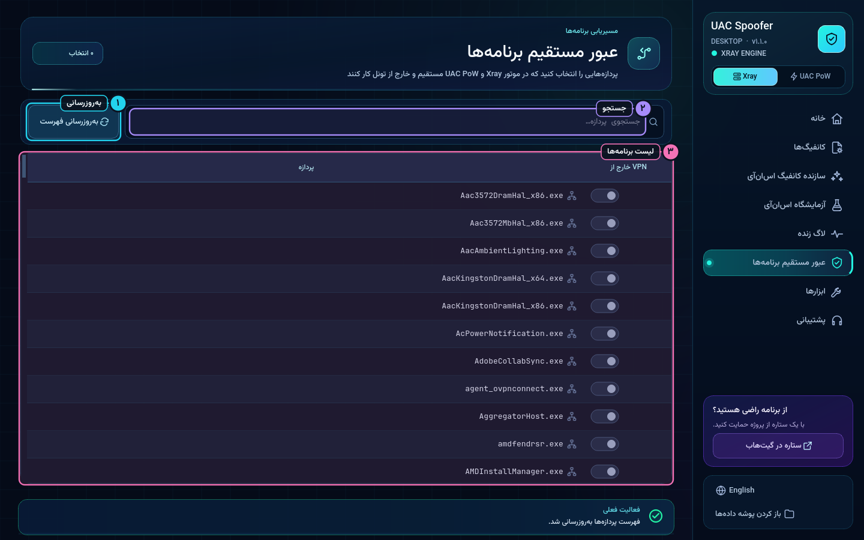This screenshot has width=864, height=540.
Task: Click the "AggregatorHost.exe" process name
Action: click(521, 416)
